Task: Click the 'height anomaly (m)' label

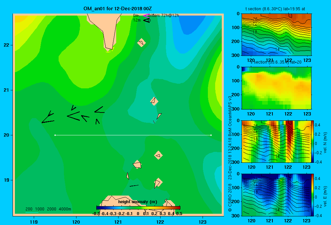Action: point(138,202)
